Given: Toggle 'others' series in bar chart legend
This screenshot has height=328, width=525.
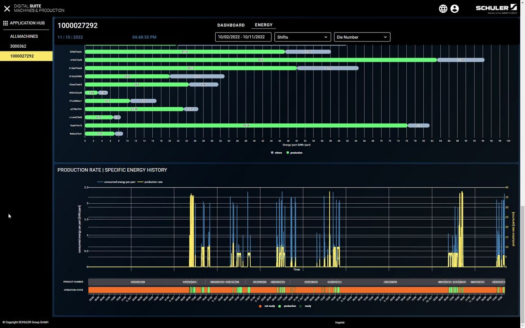Looking at the screenshot, I should [276, 153].
